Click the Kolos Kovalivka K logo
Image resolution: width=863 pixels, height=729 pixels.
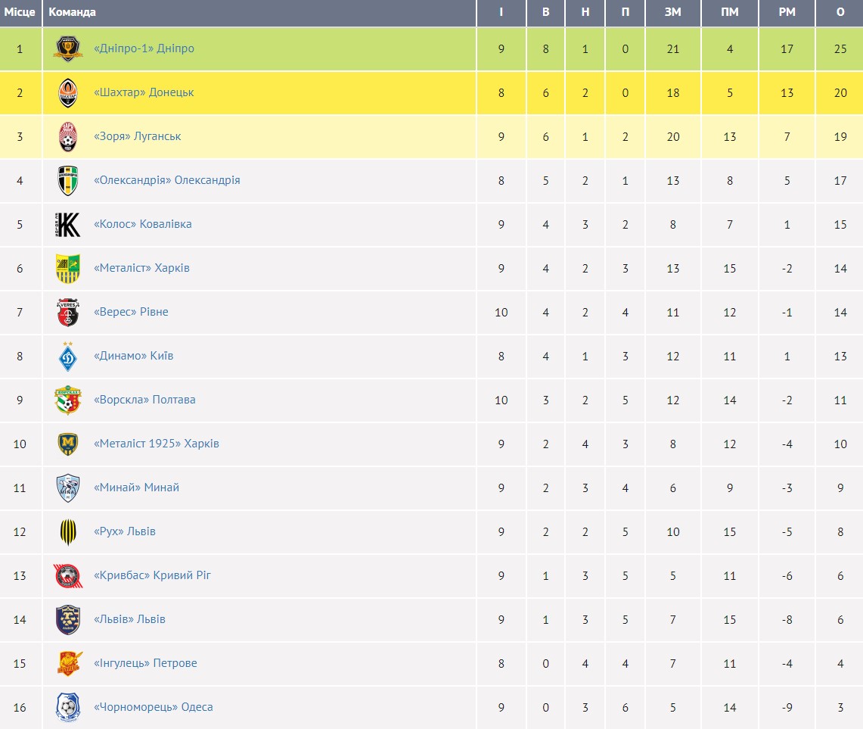click(x=68, y=224)
